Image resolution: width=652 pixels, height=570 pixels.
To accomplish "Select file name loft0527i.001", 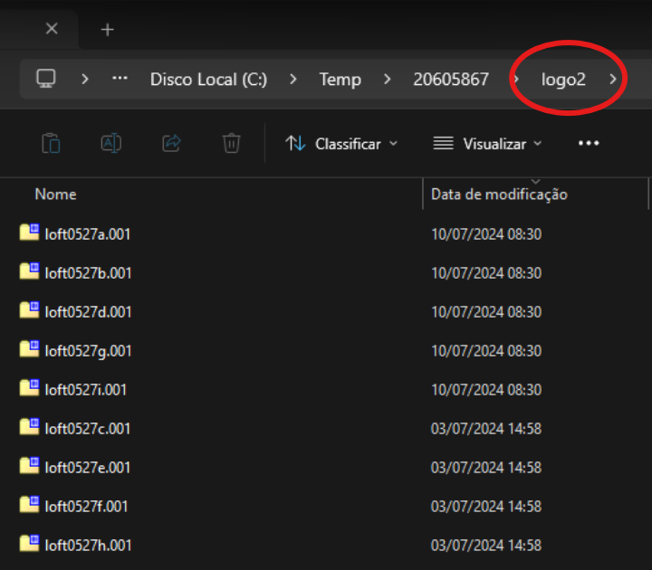I will 86,390.
